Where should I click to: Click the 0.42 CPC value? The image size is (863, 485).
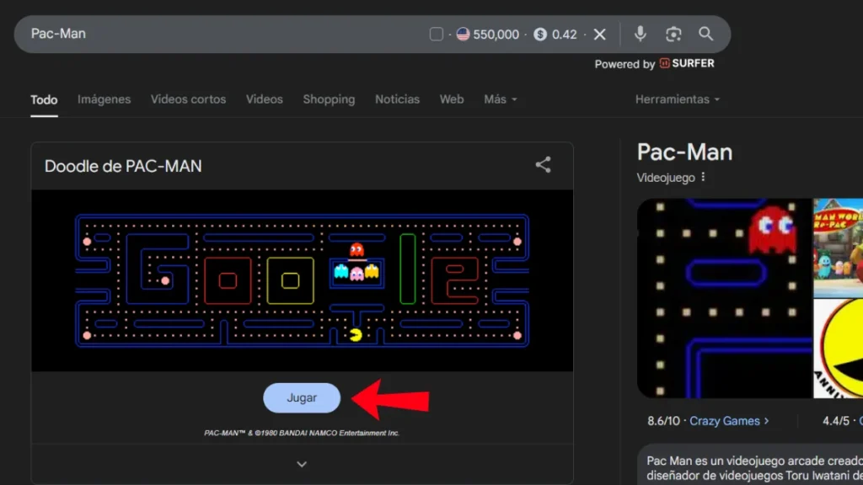point(564,35)
